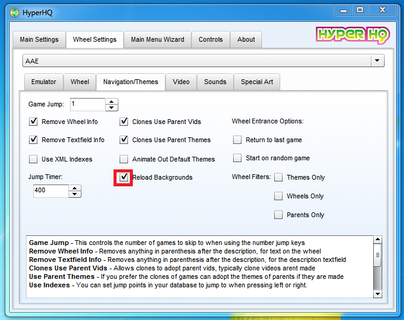Switch to the Emulator sub-tab

(x=43, y=82)
